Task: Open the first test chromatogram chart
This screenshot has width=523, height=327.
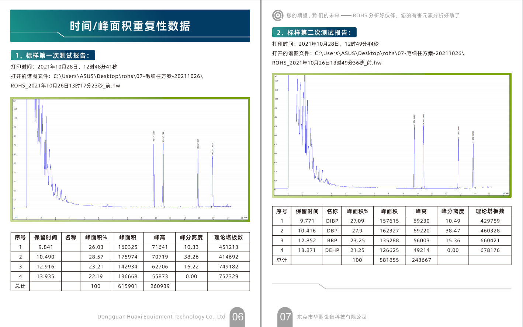Action: tap(130, 159)
